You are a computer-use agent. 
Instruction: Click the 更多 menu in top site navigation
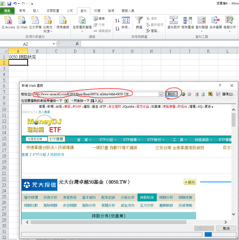pos(209,107)
